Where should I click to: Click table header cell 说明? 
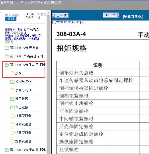[98, 65]
